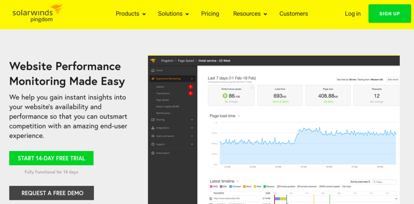Click the green Receive legend swatch
The width and height of the screenshot is (414, 204).
point(264,186)
